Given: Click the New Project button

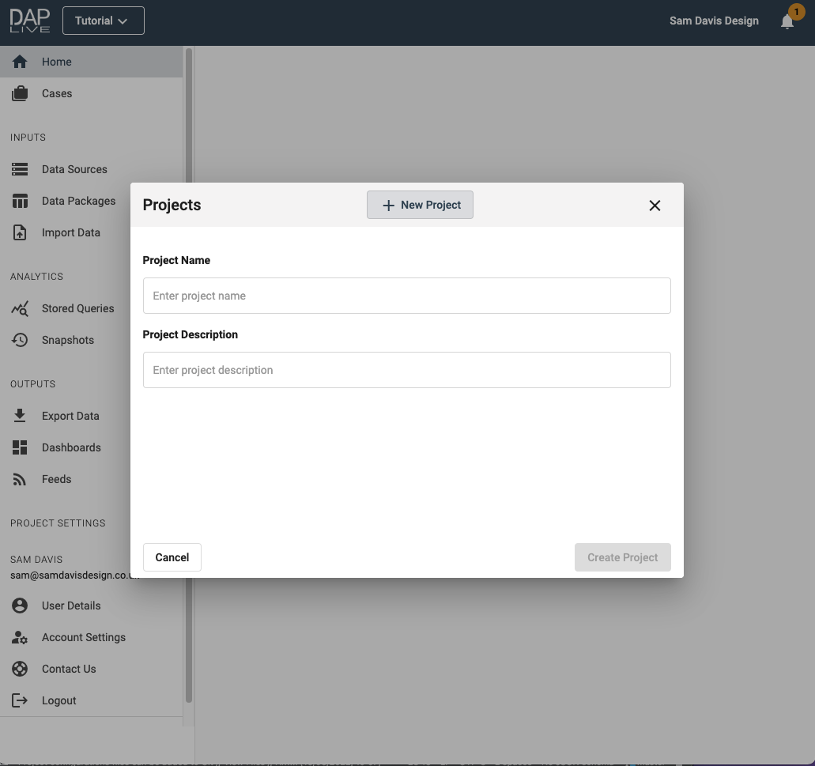Looking at the screenshot, I should [420, 205].
